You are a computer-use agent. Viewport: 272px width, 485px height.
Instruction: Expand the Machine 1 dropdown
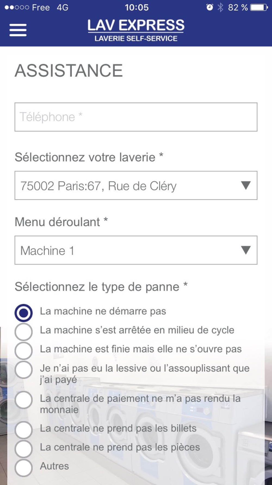136,250
